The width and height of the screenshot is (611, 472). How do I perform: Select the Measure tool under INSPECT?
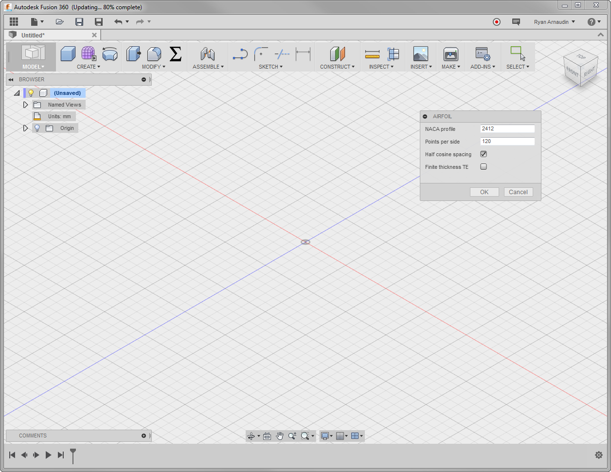click(373, 54)
